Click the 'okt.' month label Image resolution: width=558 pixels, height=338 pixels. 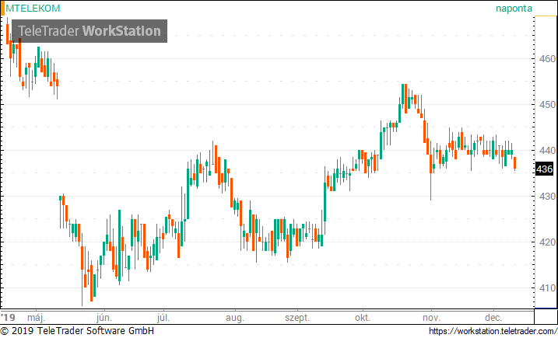pyautogui.click(x=363, y=317)
